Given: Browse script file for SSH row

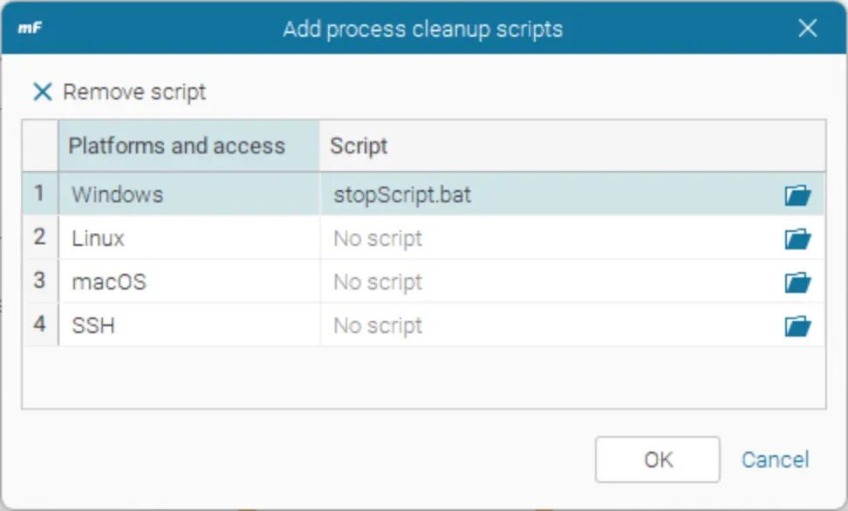Looking at the screenshot, I should pos(797,326).
